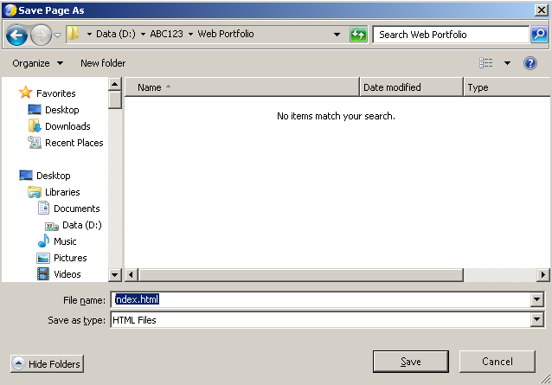Click the Search Web Portfolio field

click(x=451, y=35)
